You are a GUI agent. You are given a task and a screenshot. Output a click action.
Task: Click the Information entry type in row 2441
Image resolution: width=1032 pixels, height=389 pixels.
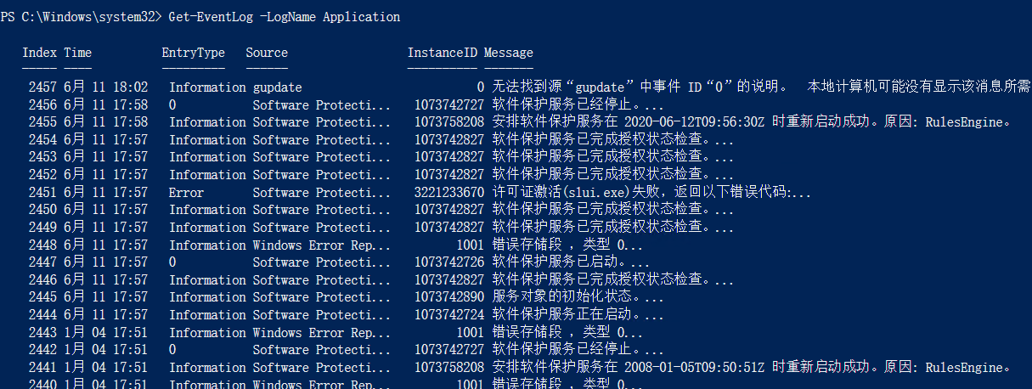(x=207, y=368)
